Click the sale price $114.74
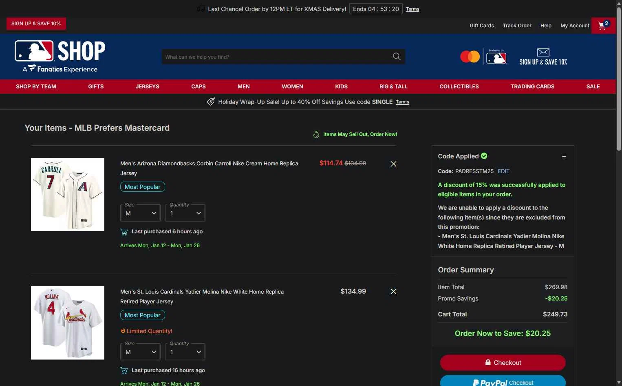 click(x=331, y=163)
